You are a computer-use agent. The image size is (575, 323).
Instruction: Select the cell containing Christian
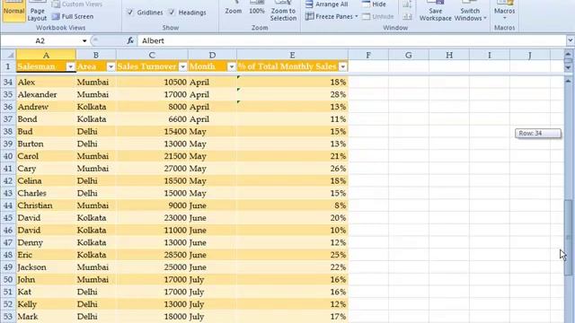[x=46, y=205]
